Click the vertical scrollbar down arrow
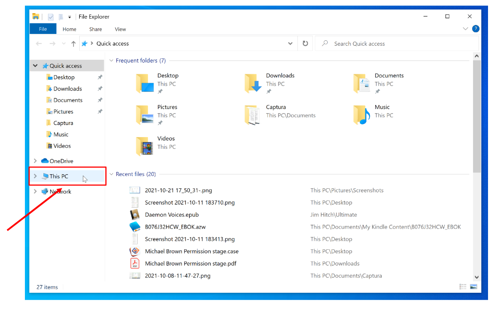493x310 pixels. click(x=477, y=277)
